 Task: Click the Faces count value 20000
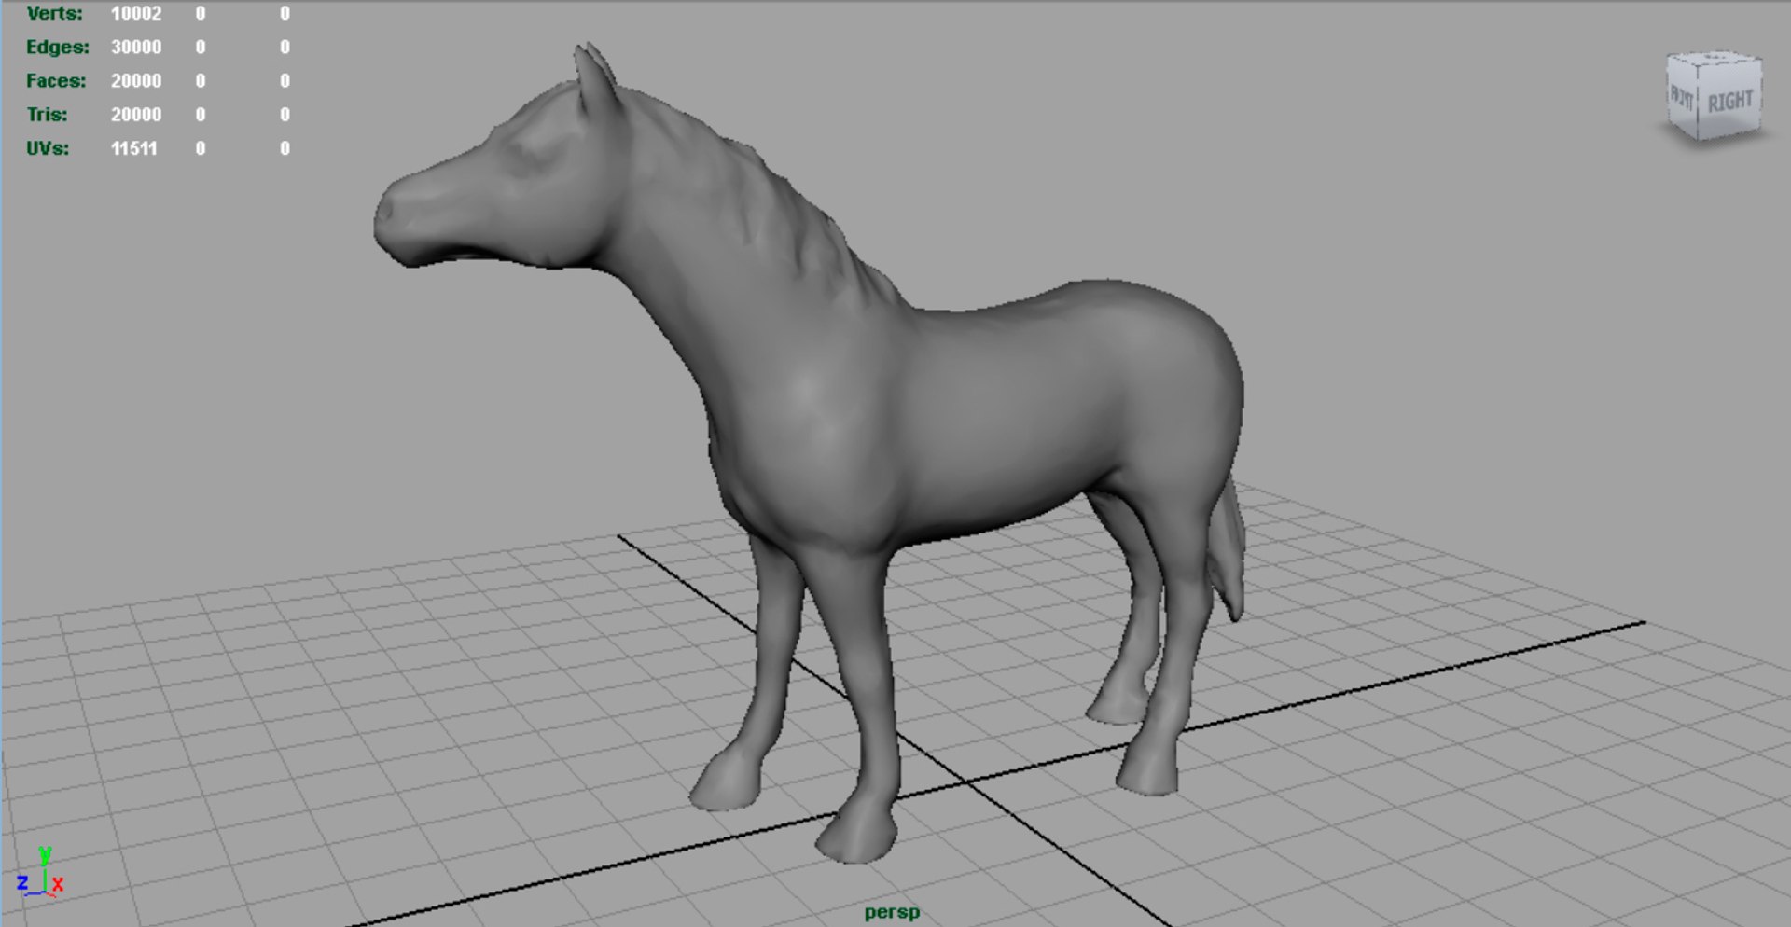(x=136, y=80)
